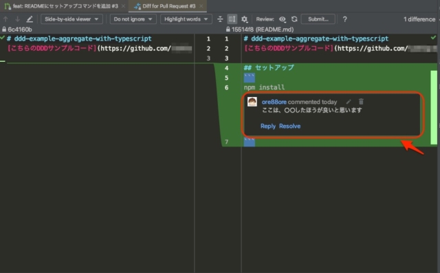
Task: Click green checkmark at right pane top
Action: click(x=433, y=37)
